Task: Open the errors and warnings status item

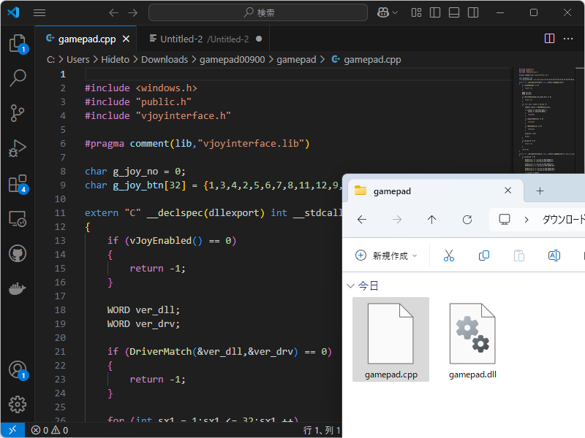Action: click(50, 430)
